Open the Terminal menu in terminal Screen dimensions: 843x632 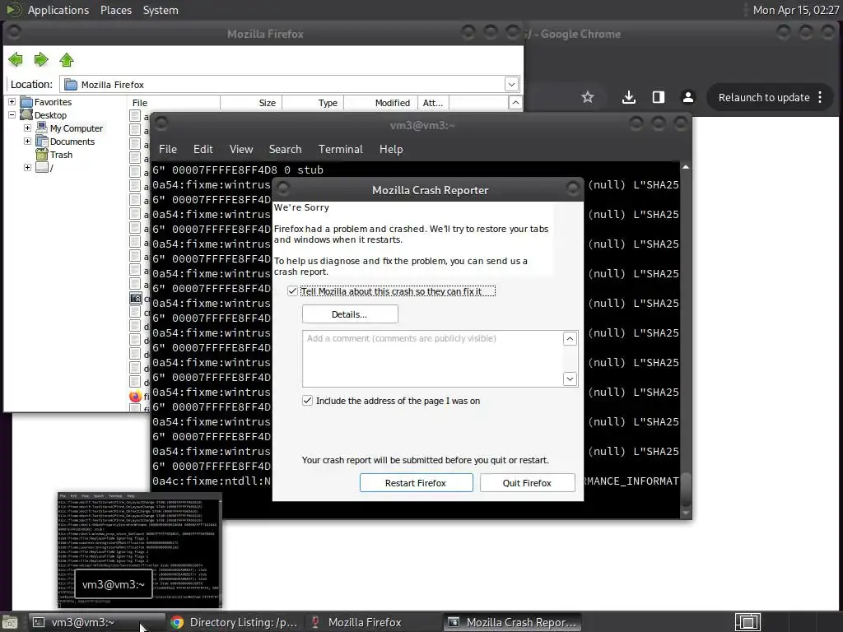[340, 149]
